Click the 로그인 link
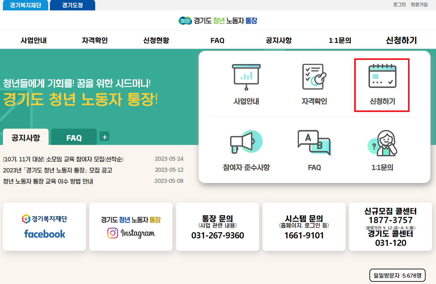Image resolution: width=436 pixels, height=284 pixels. tap(399, 5)
